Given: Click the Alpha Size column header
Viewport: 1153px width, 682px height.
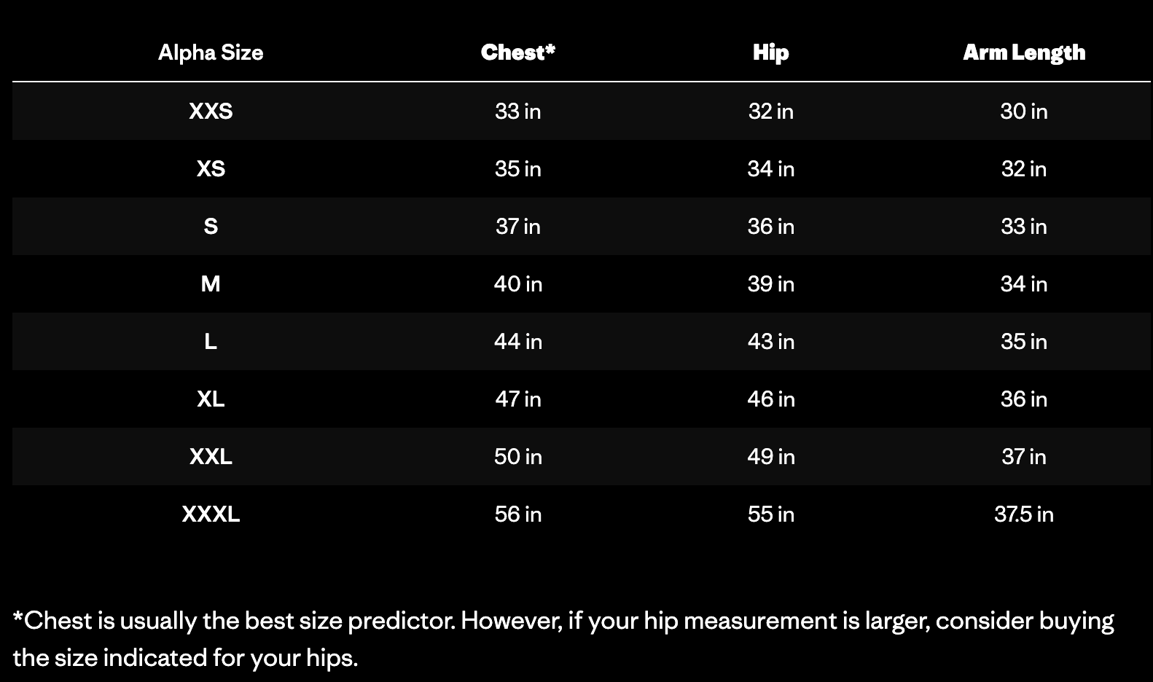Looking at the screenshot, I should (211, 52).
